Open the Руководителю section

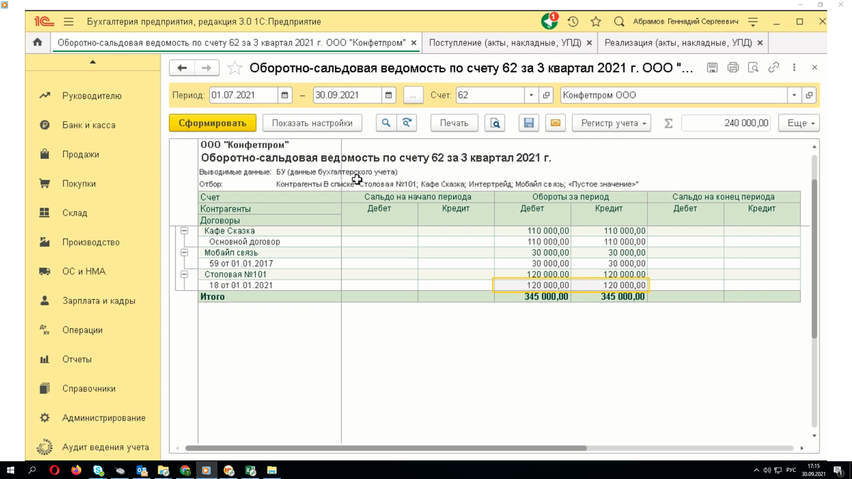click(x=93, y=96)
